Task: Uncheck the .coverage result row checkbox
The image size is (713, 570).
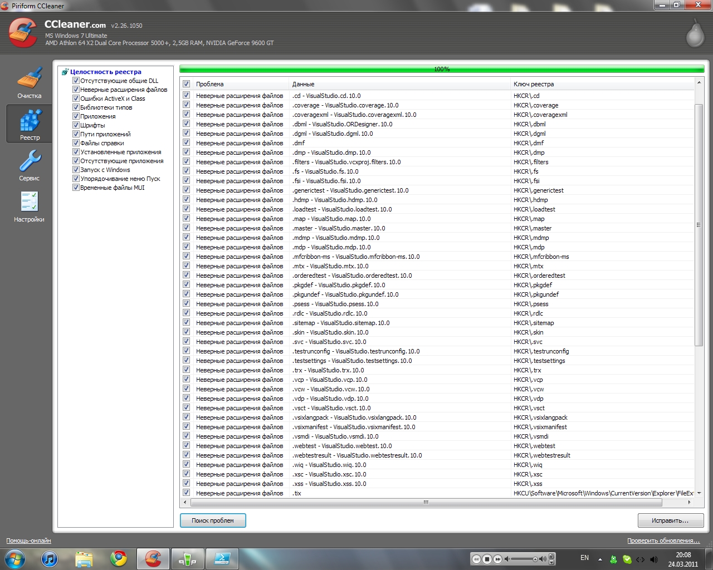Action: tap(186, 105)
